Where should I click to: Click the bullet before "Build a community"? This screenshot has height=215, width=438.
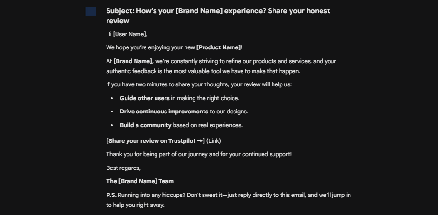[112, 125]
